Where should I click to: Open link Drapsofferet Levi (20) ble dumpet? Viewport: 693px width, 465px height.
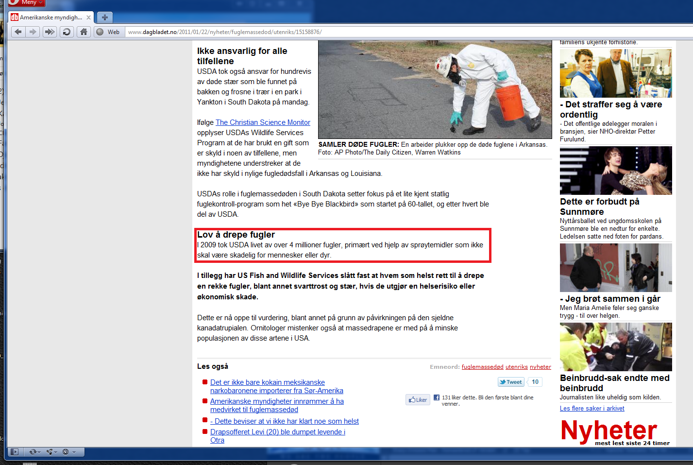[x=278, y=436]
